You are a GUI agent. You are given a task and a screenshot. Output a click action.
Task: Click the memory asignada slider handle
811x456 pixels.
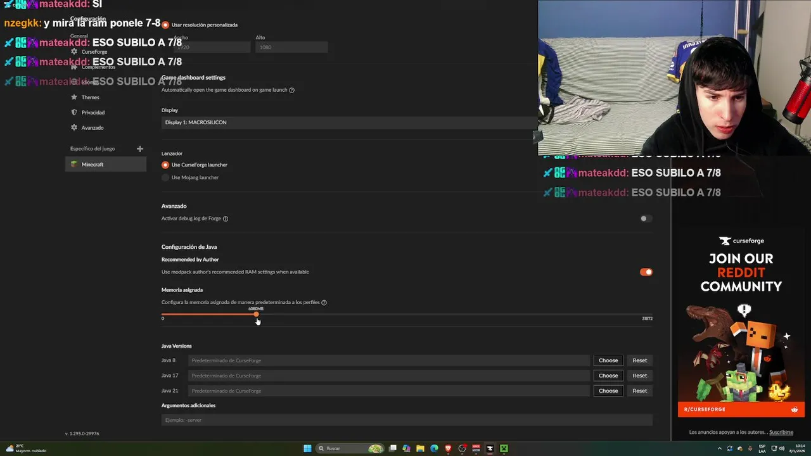tap(256, 314)
